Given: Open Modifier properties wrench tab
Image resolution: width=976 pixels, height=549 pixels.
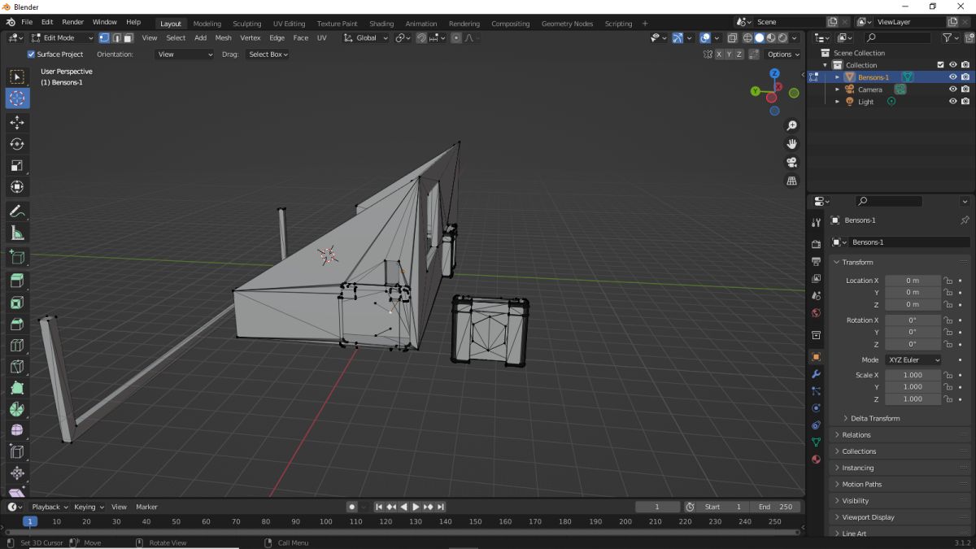Looking at the screenshot, I should coord(816,374).
